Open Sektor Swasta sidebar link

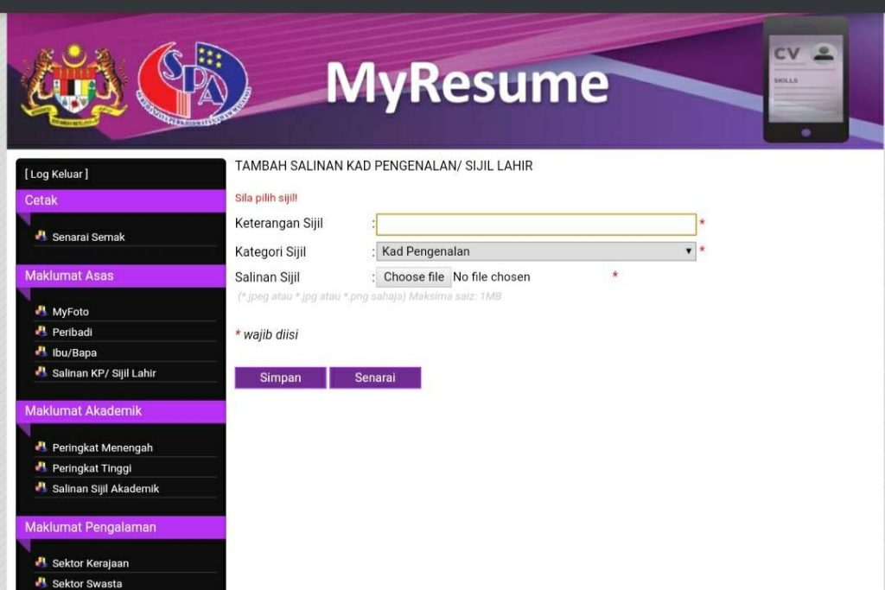(x=87, y=583)
